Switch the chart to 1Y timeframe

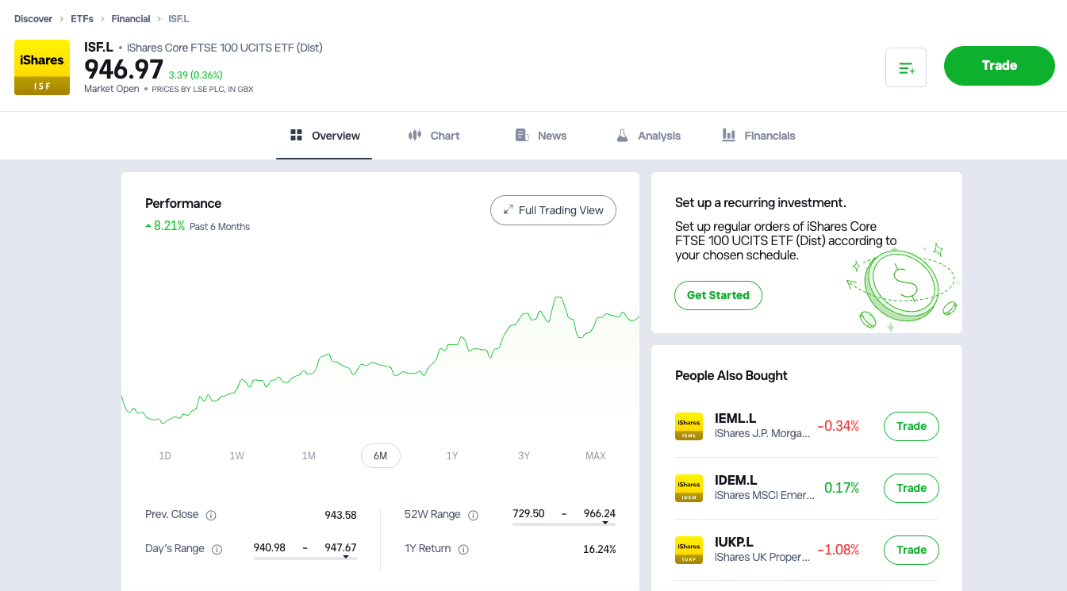[452, 455]
